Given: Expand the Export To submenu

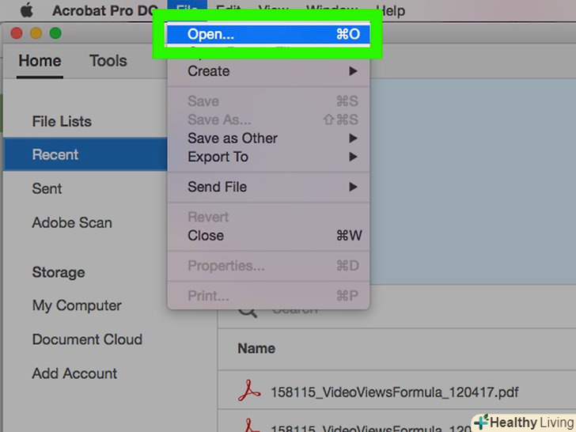Looking at the screenshot, I should tap(268, 157).
